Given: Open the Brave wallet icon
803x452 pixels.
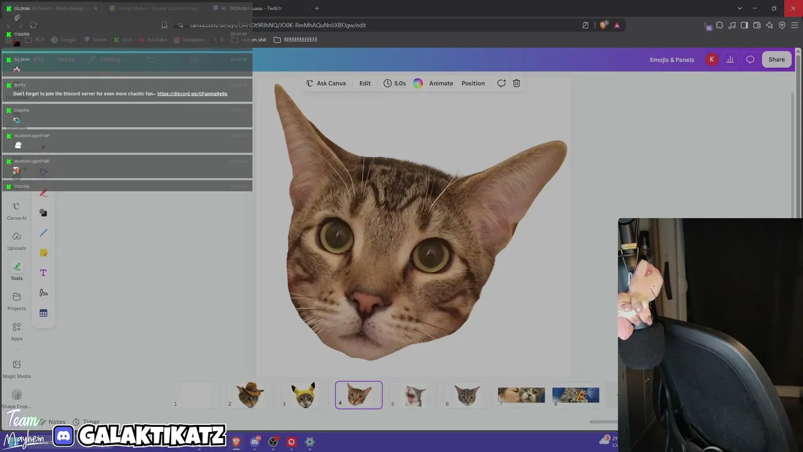Looking at the screenshot, I should [x=757, y=25].
